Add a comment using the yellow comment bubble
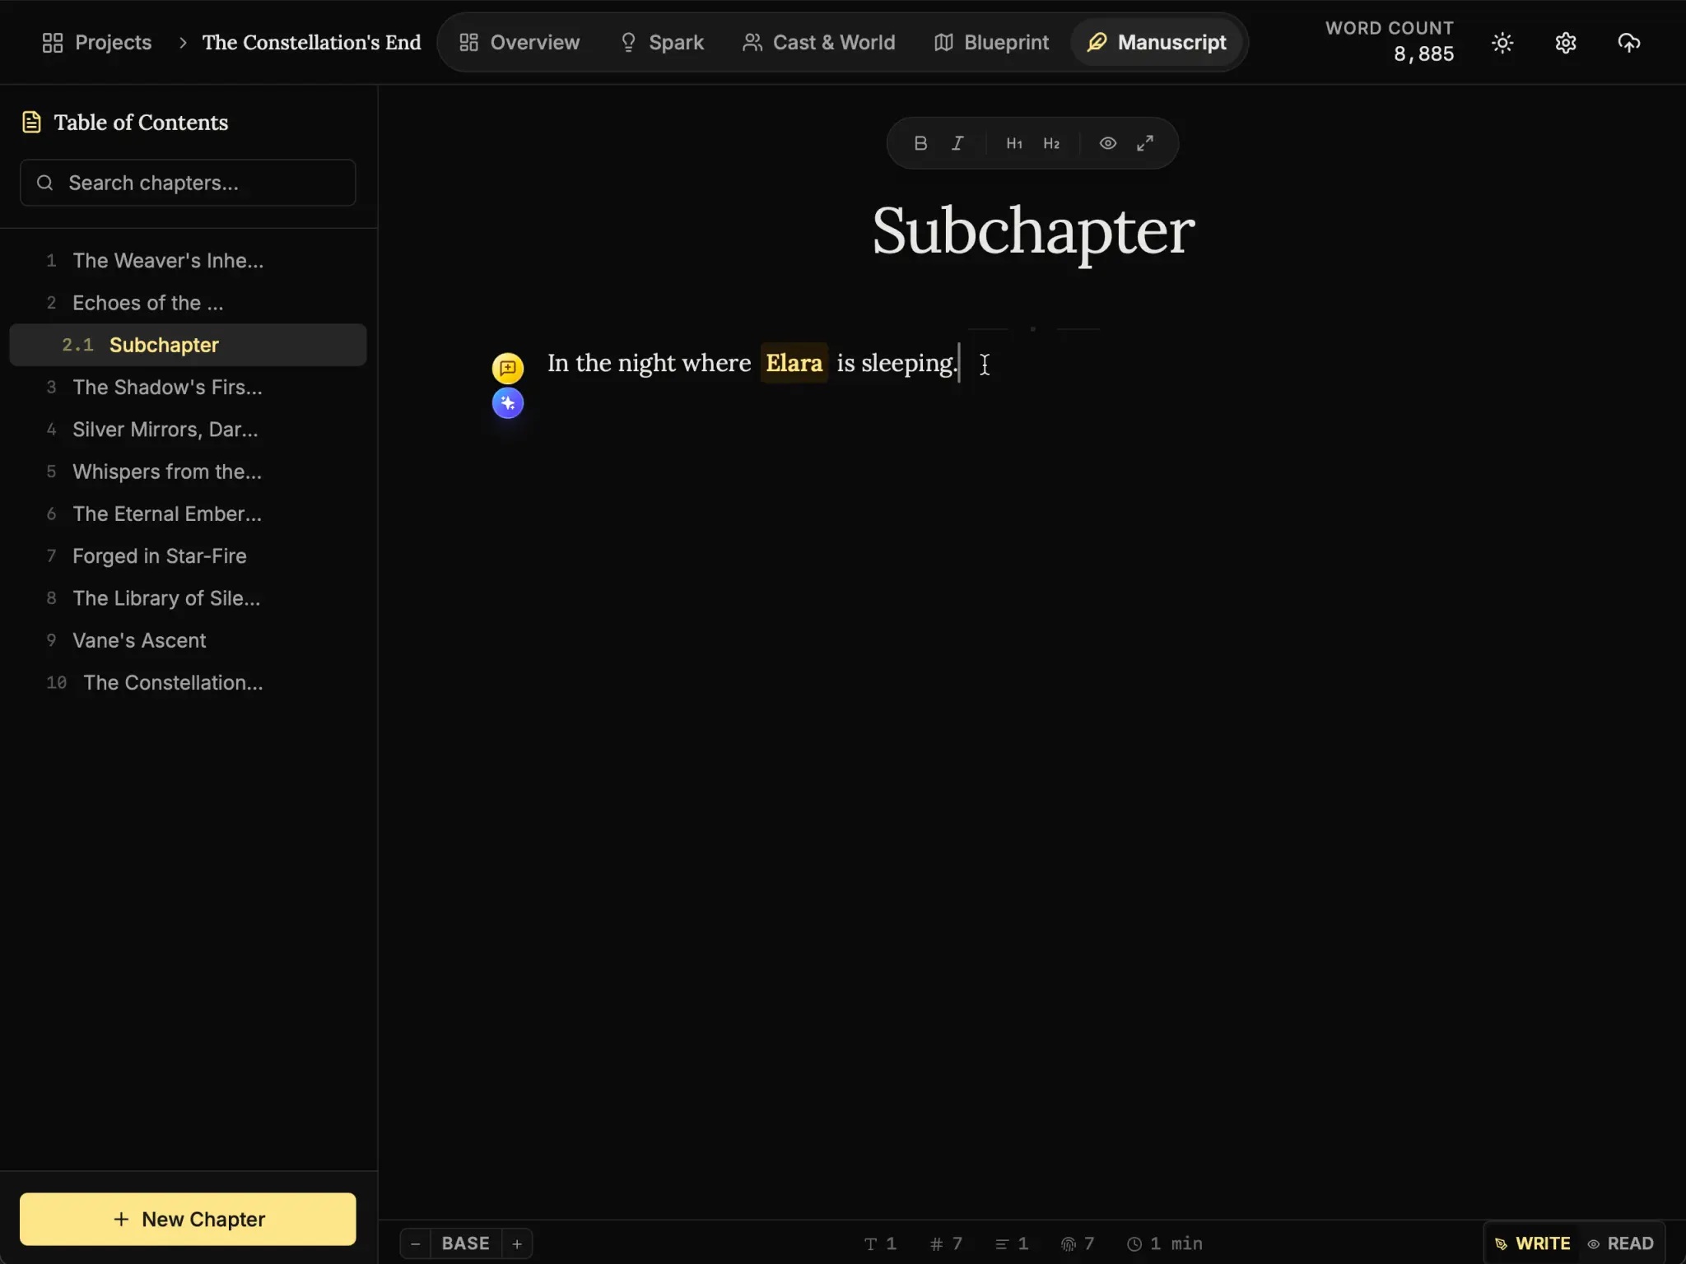Image resolution: width=1686 pixels, height=1264 pixels. (x=507, y=368)
